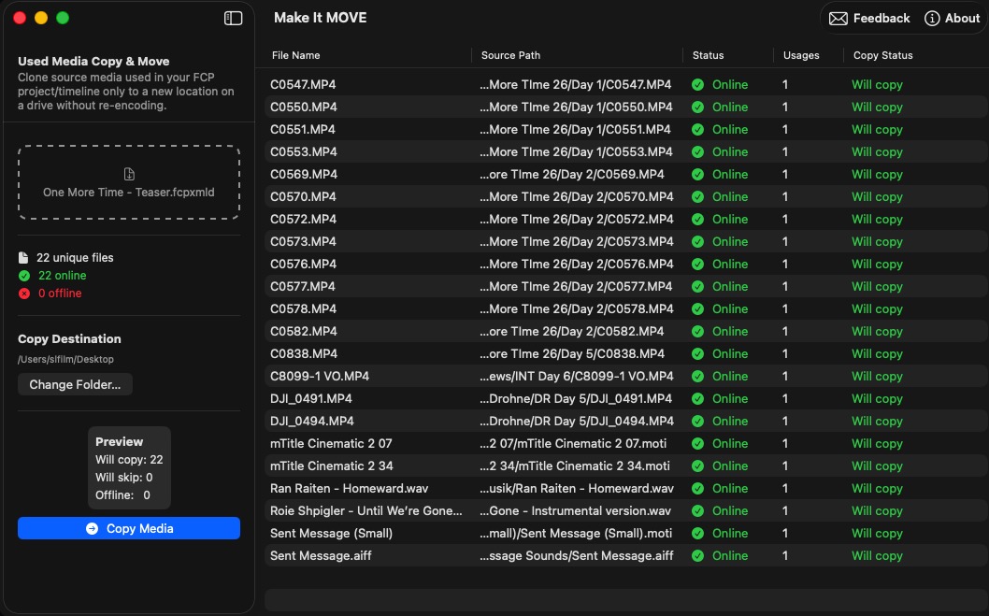Click the 22 online label
The width and height of the screenshot is (989, 616).
63,276
